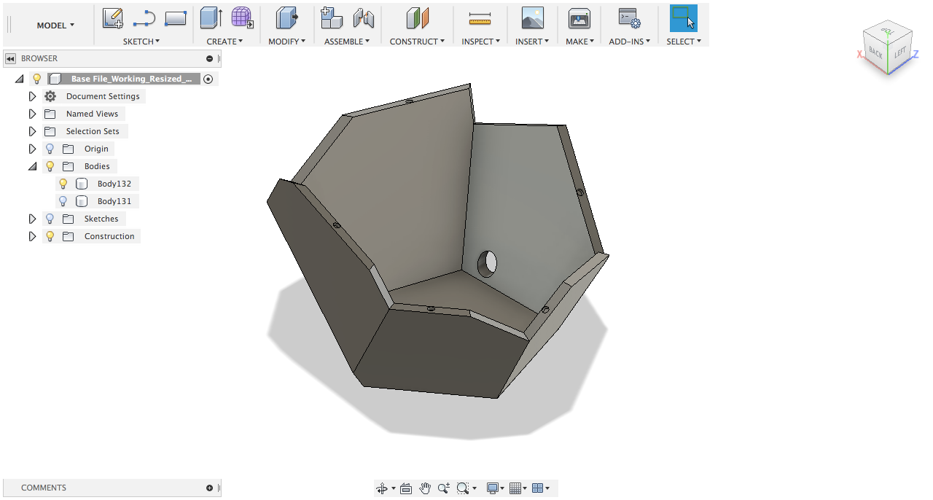Click the Measure ruler icon
The image size is (933, 500).
480,18
